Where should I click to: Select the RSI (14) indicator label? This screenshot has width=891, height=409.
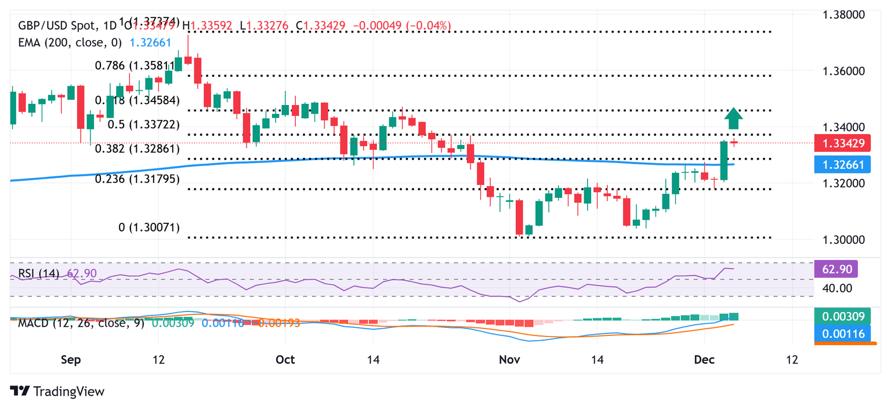[39, 273]
